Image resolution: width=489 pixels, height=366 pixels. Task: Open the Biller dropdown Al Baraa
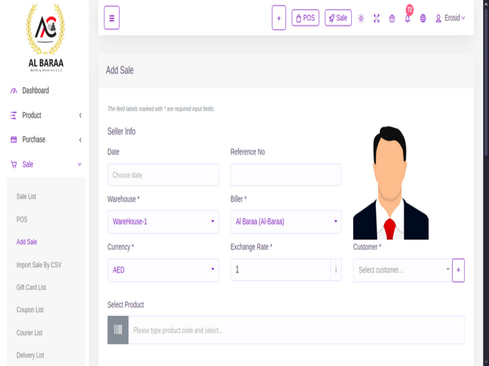(286, 222)
